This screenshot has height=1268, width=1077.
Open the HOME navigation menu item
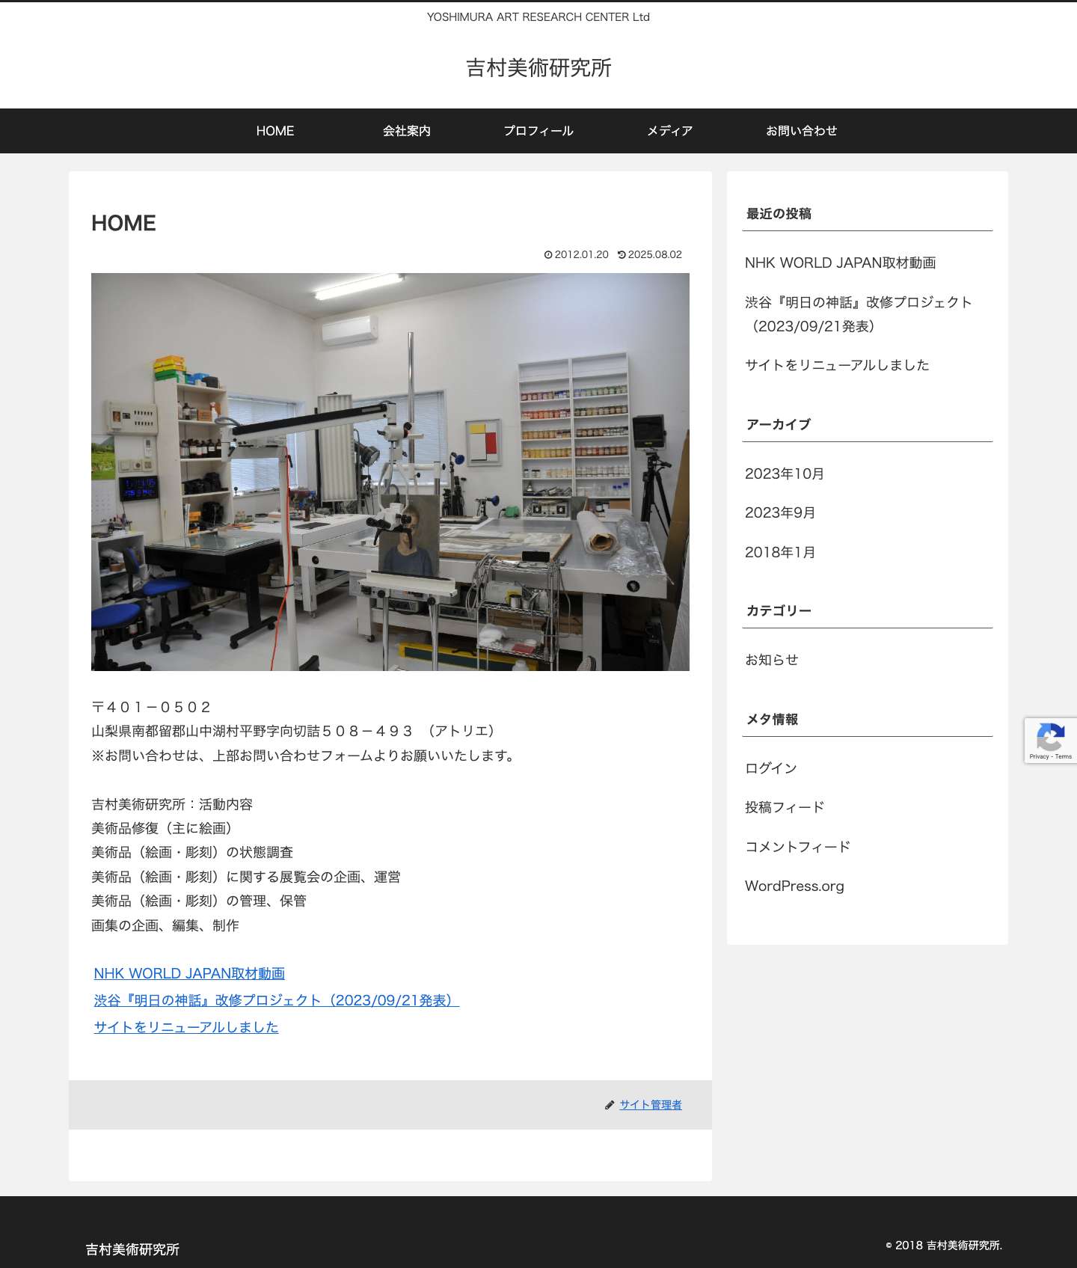coord(275,131)
